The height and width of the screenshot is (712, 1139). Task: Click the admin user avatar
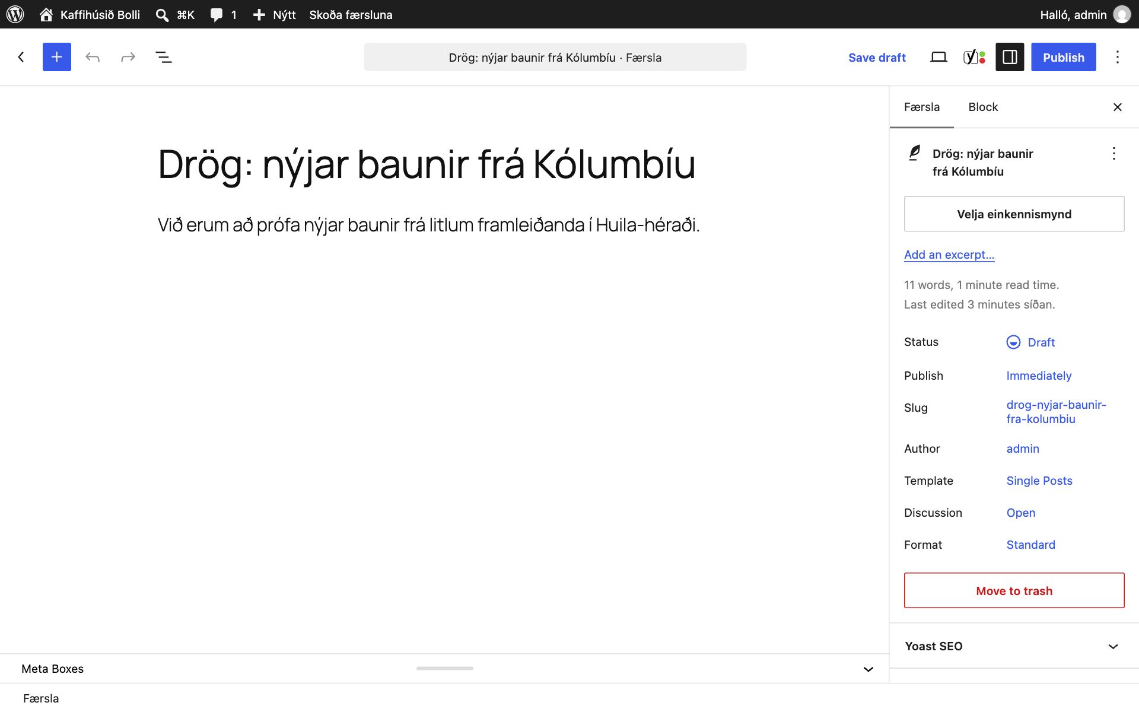point(1121,14)
